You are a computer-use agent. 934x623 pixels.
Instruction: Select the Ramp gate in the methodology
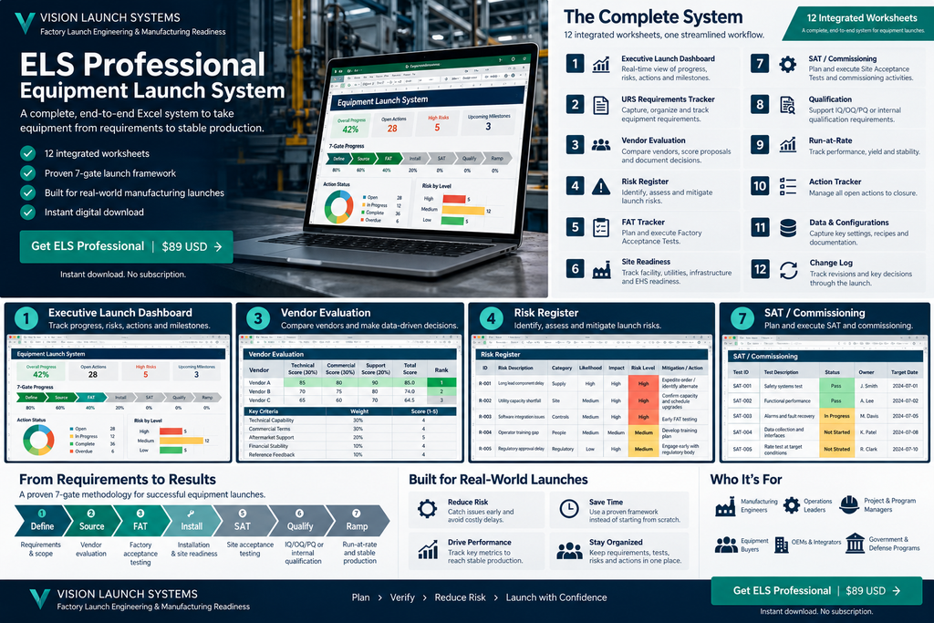[358, 521]
